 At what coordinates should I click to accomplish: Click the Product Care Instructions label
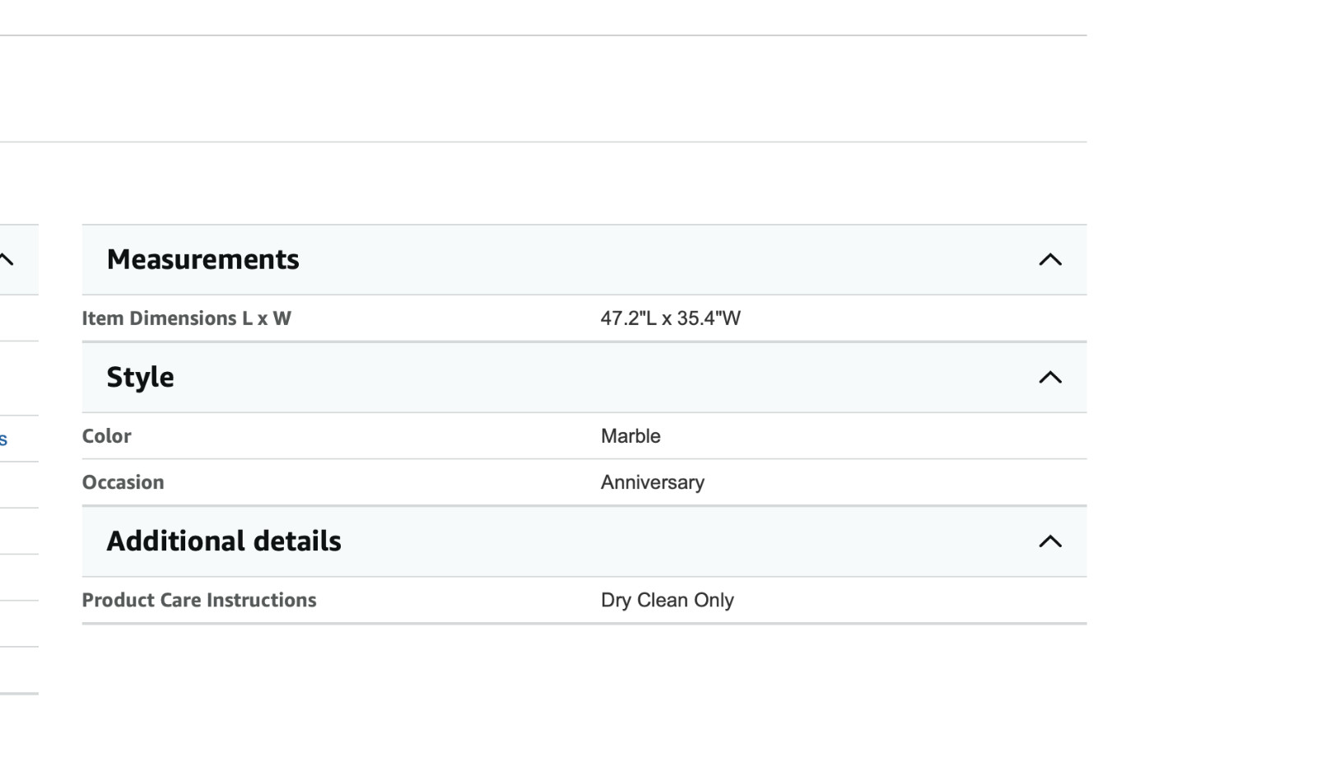[x=199, y=600]
